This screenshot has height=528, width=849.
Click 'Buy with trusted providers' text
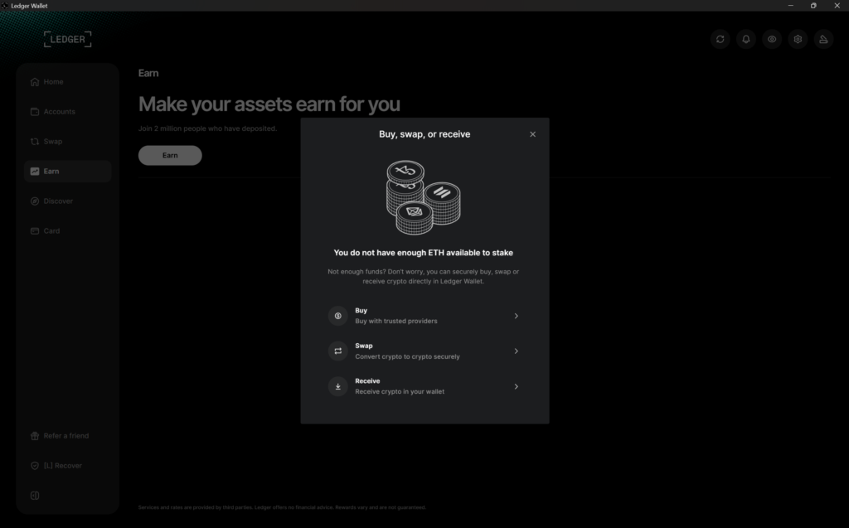396,321
